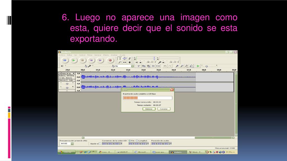Adjust the track gain slider
Image resolution: width=287 pixels, height=161 pixels.
pyautogui.click(x=67, y=84)
